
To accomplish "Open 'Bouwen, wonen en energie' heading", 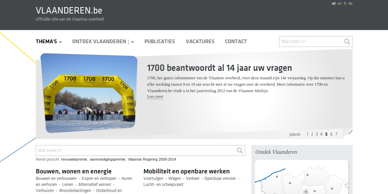I will 74,171.
